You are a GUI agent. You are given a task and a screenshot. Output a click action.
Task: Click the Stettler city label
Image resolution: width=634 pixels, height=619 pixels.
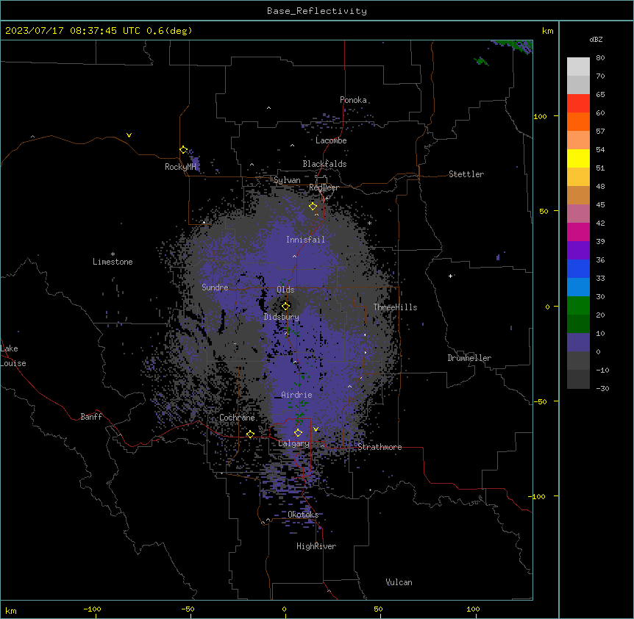click(x=466, y=174)
